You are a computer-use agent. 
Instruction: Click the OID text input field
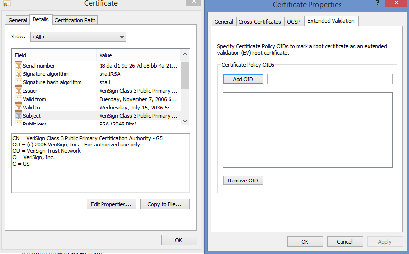(330, 79)
